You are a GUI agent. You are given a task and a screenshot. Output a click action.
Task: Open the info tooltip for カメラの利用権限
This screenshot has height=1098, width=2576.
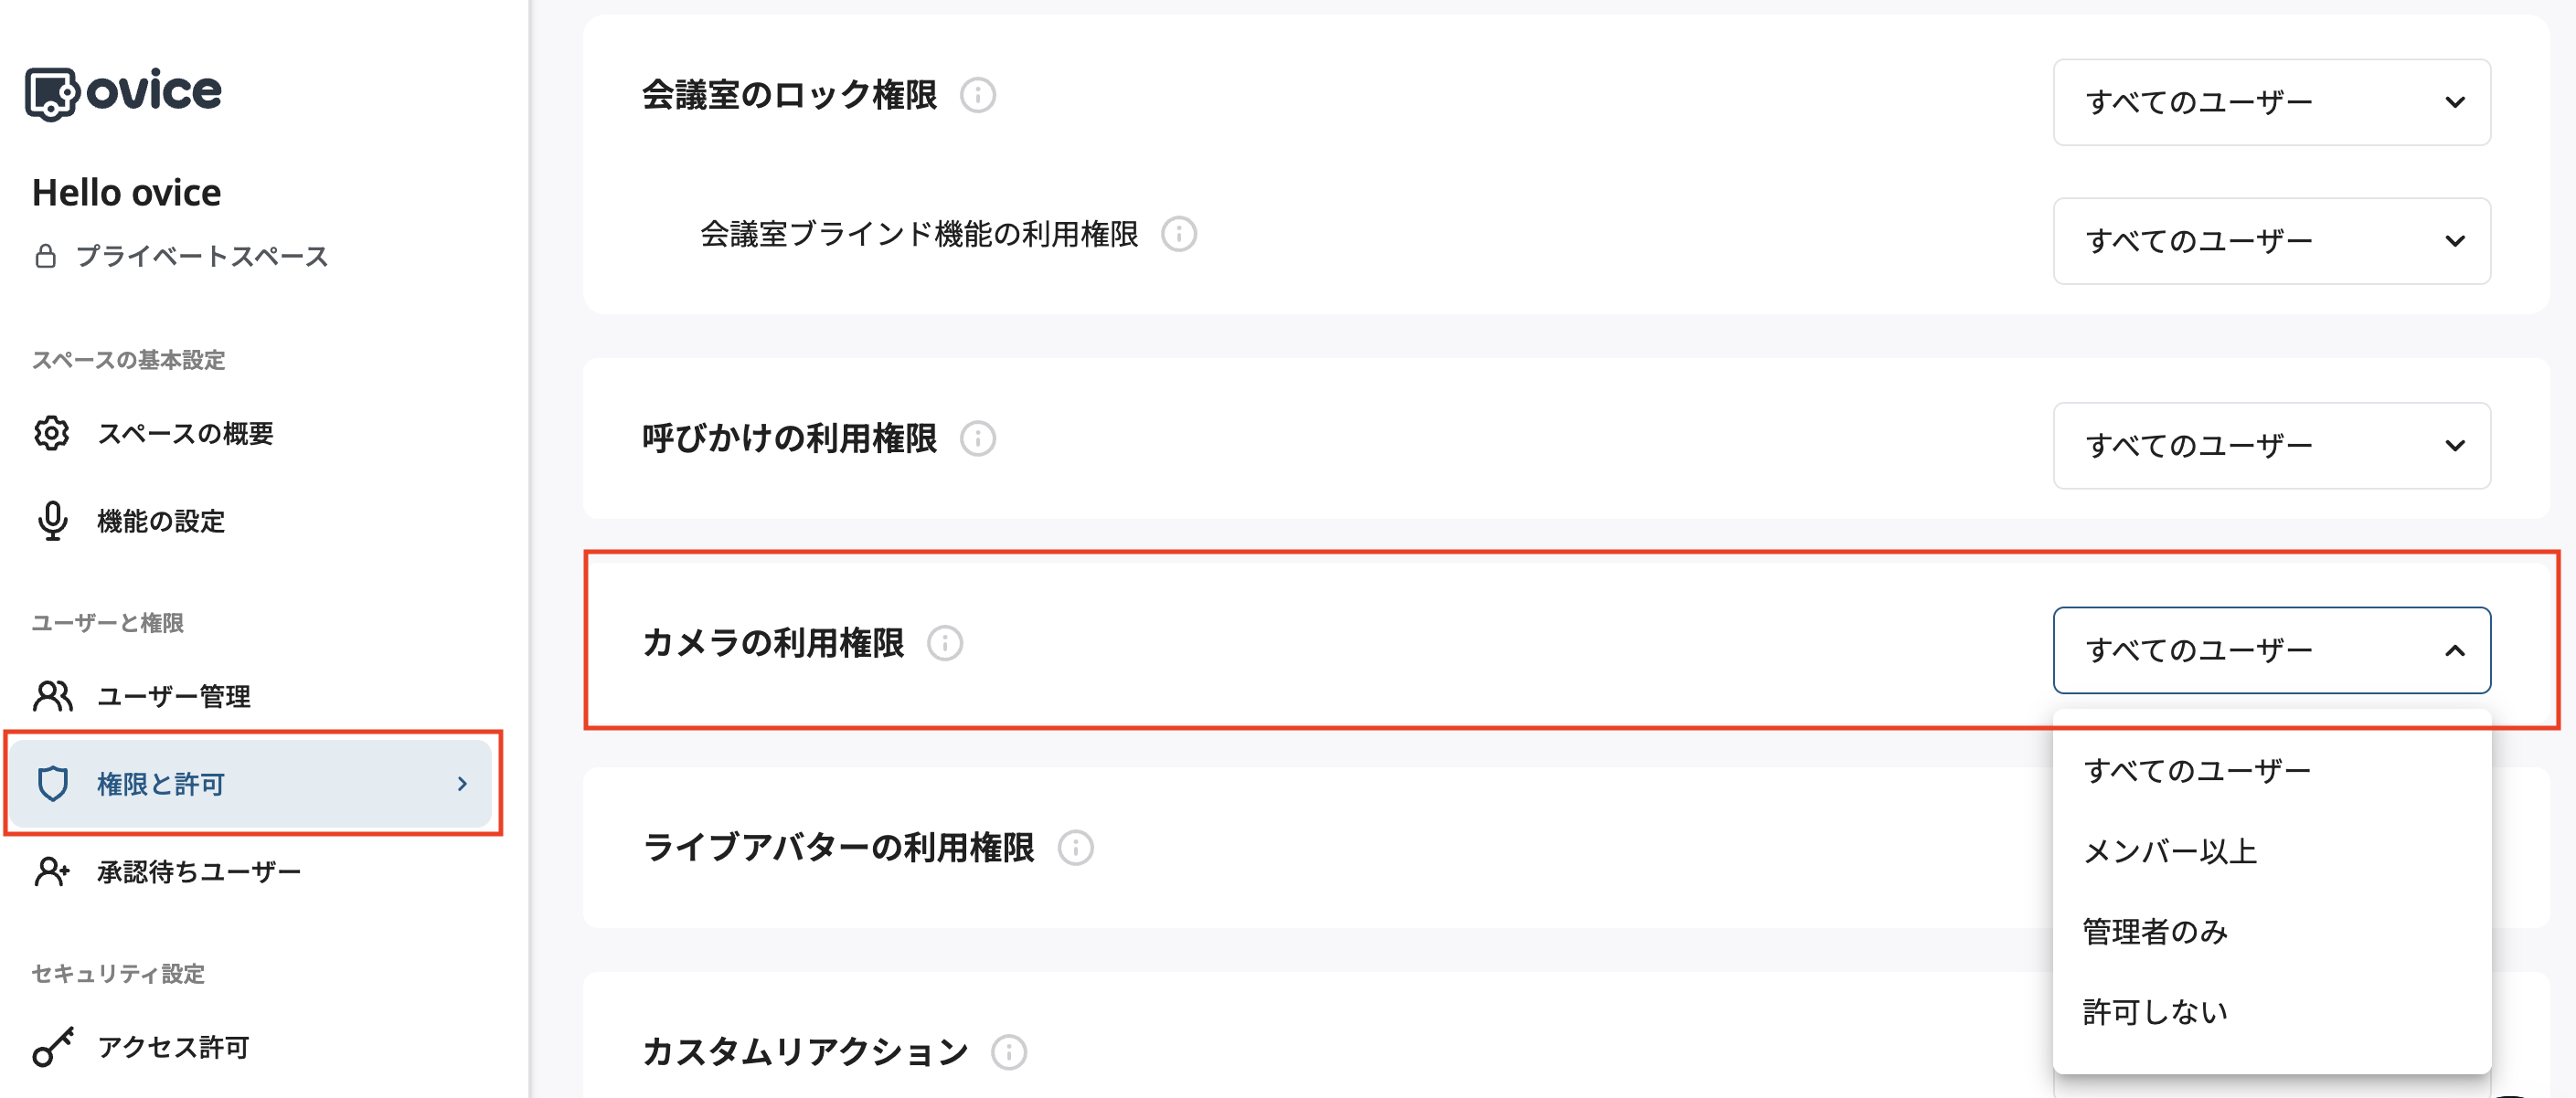pyautogui.click(x=945, y=644)
